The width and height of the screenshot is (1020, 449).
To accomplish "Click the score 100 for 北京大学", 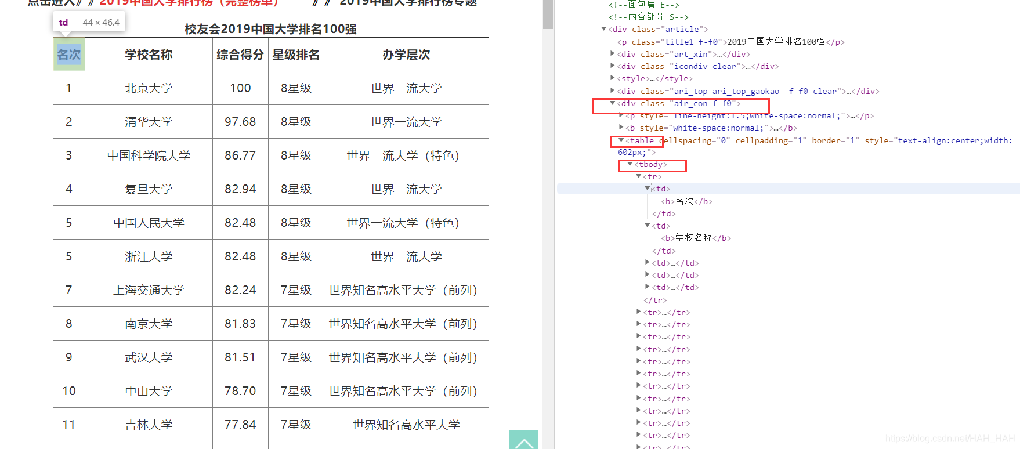I will [x=240, y=88].
